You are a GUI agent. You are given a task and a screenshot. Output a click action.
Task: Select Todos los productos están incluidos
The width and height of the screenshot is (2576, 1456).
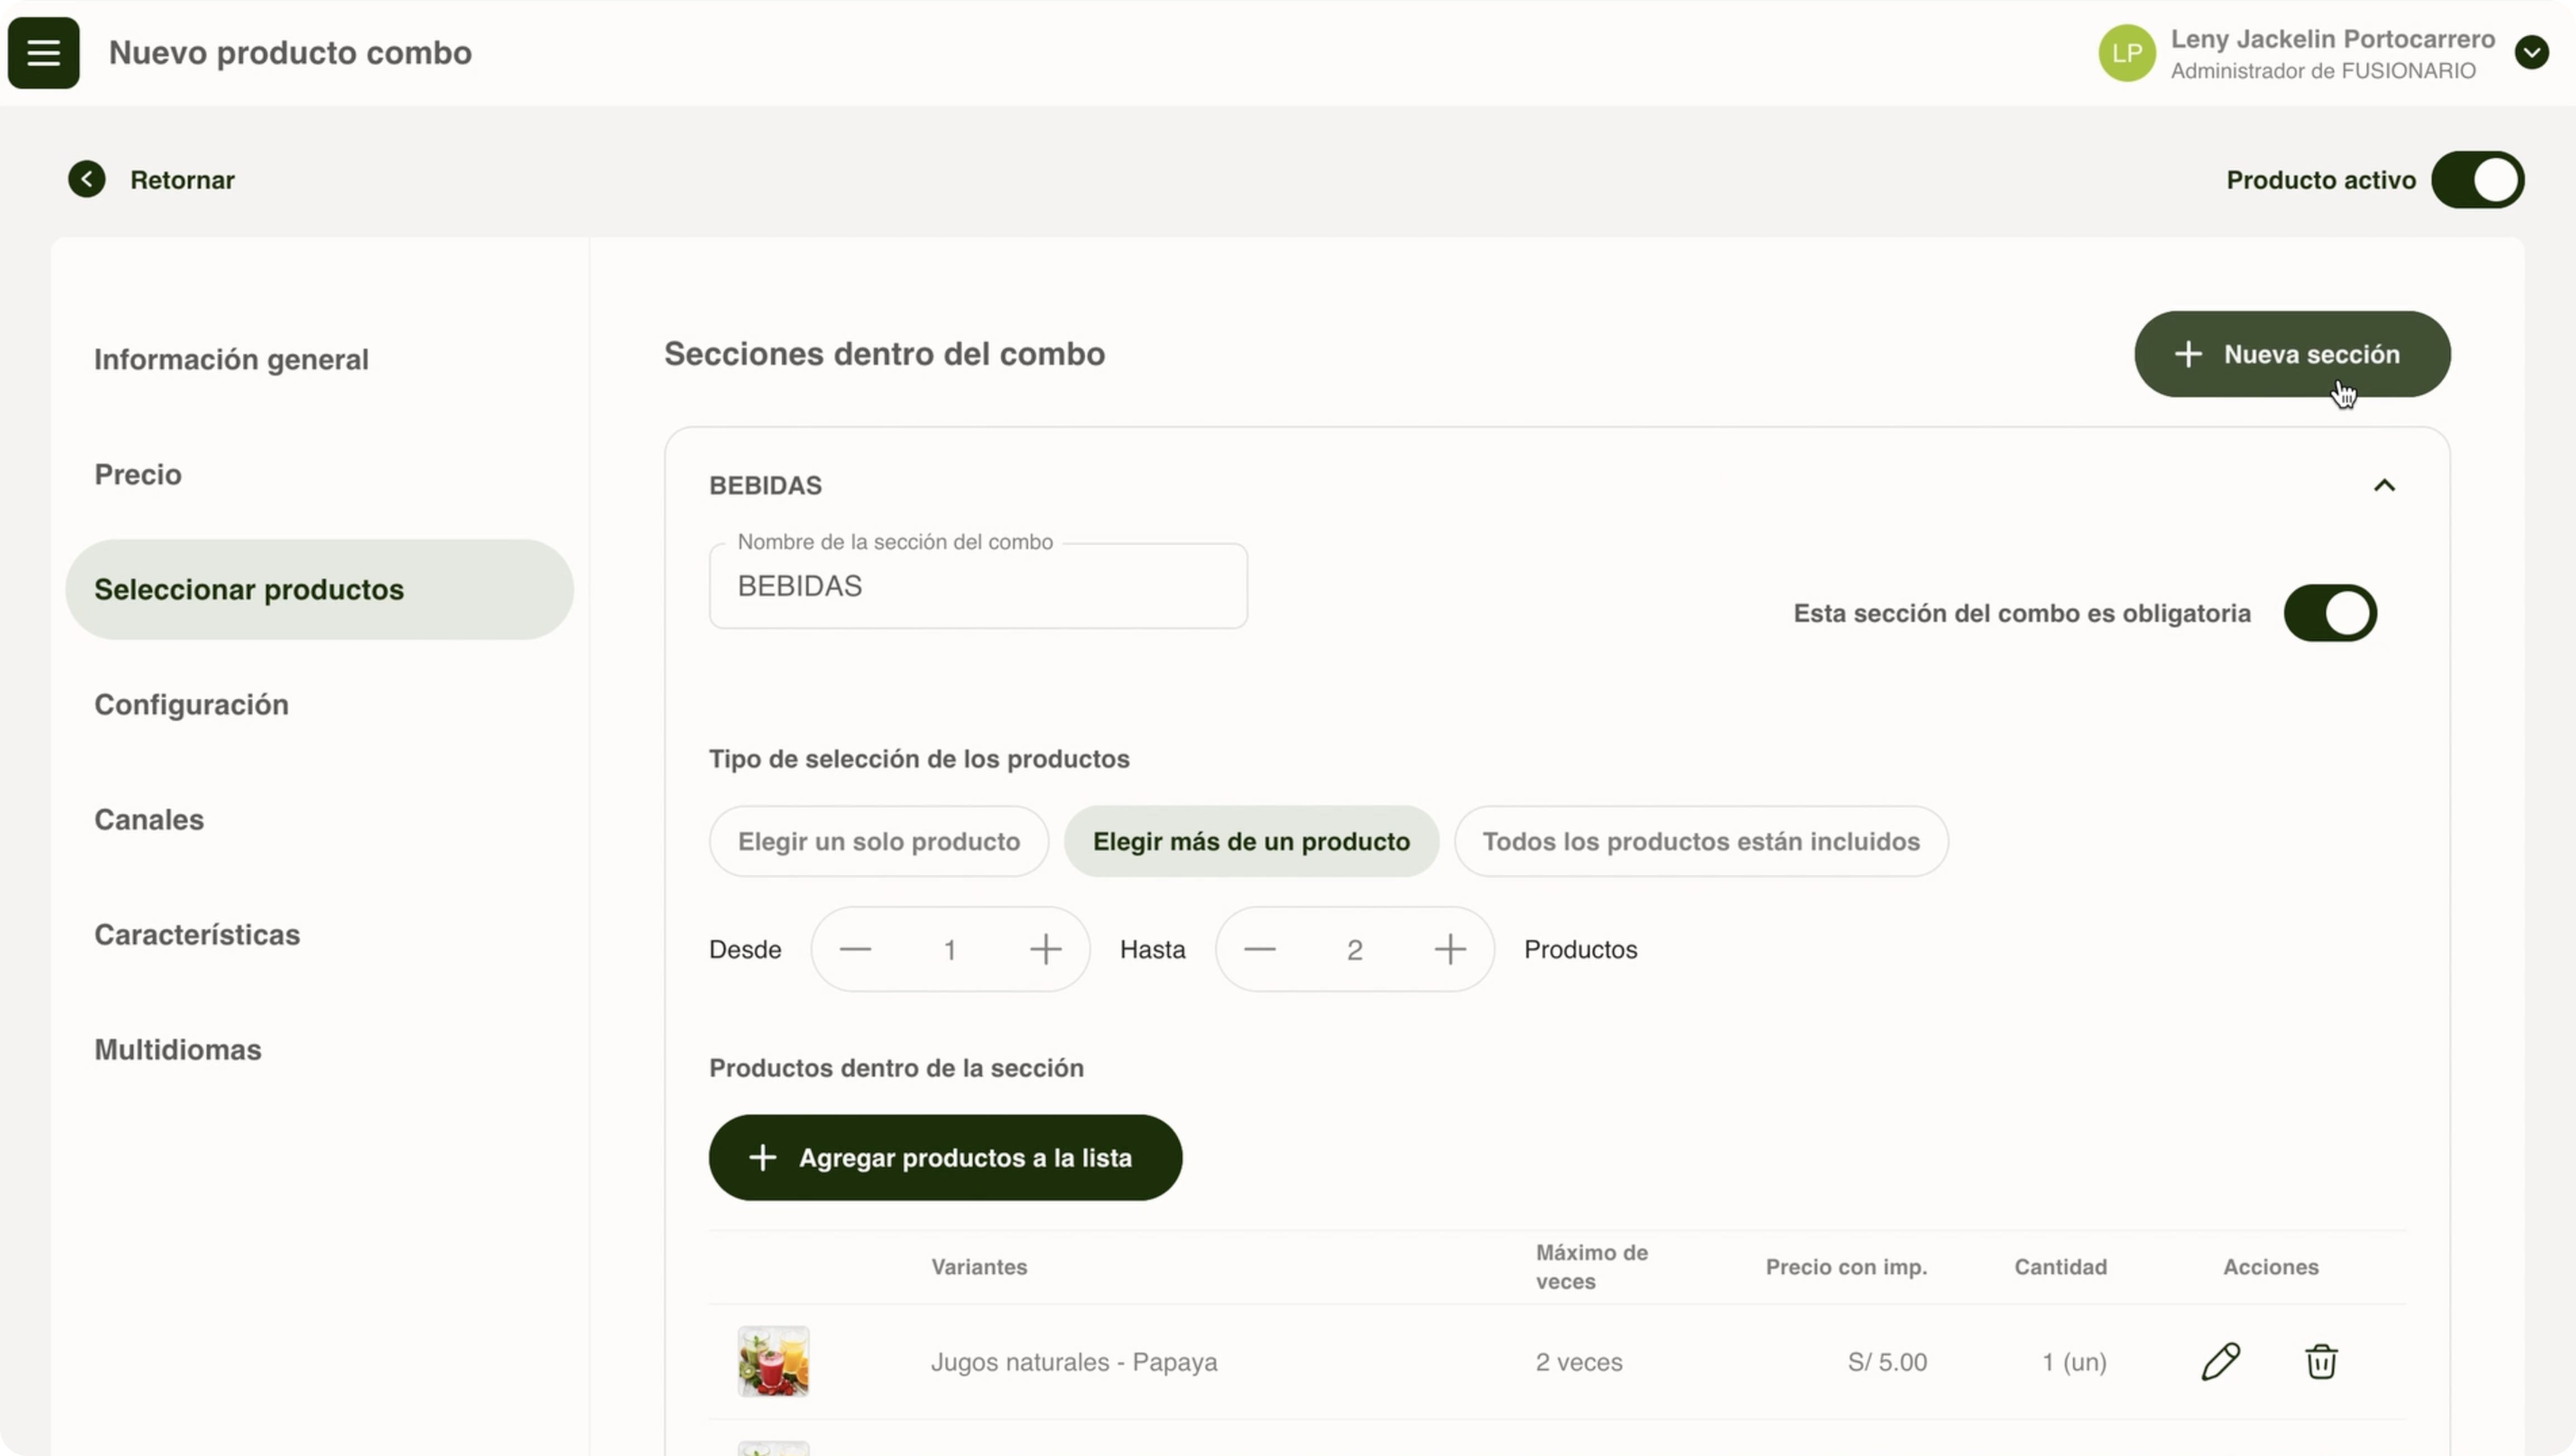(x=1700, y=842)
